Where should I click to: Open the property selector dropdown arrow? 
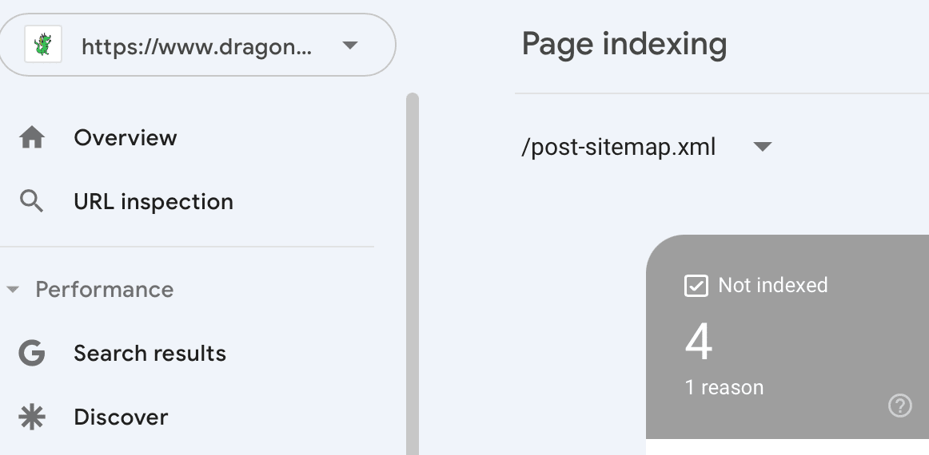pos(350,45)
